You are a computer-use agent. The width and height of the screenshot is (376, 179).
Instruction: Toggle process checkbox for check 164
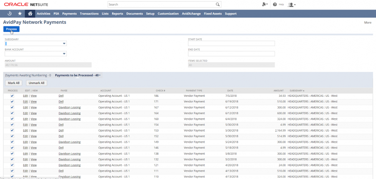(x=12, y=113)
